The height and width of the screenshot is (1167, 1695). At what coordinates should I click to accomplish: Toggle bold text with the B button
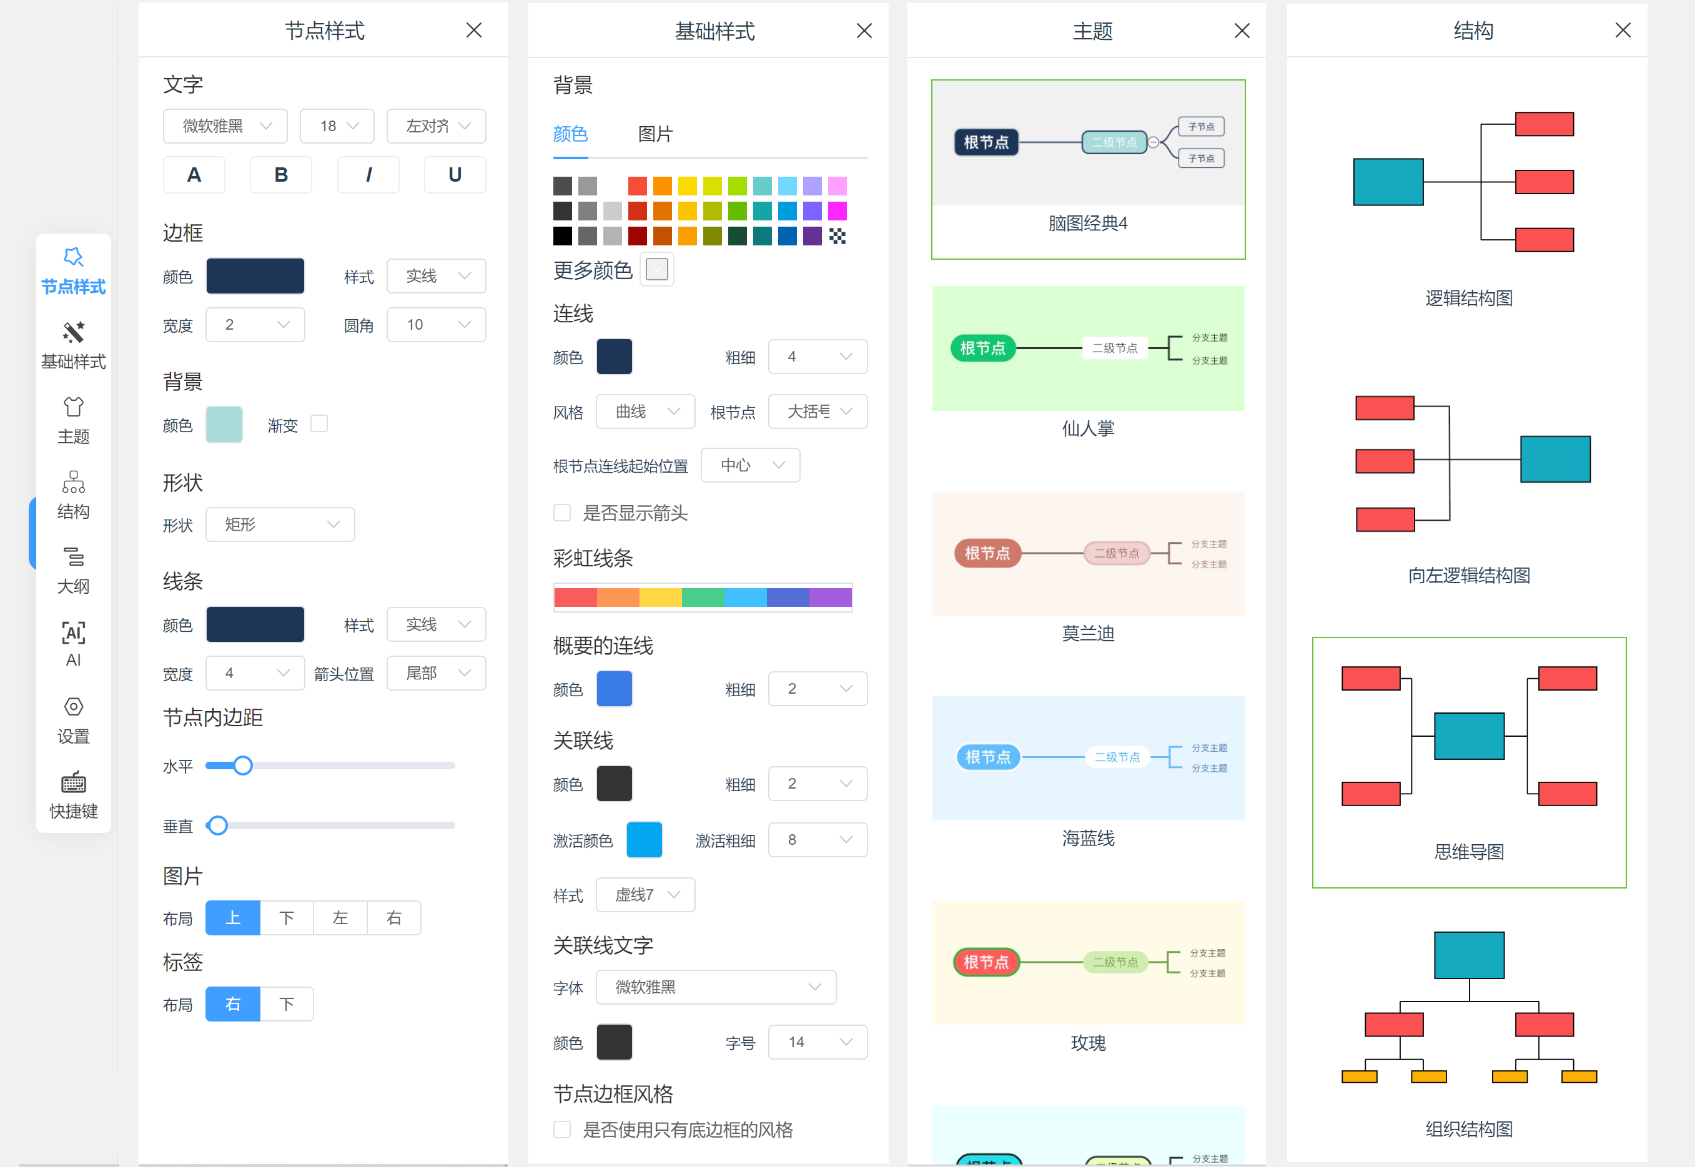click(x=281, y=175)
